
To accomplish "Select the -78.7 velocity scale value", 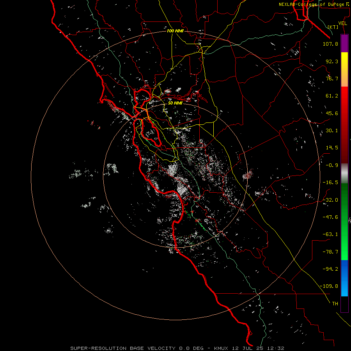I will 330,252.
